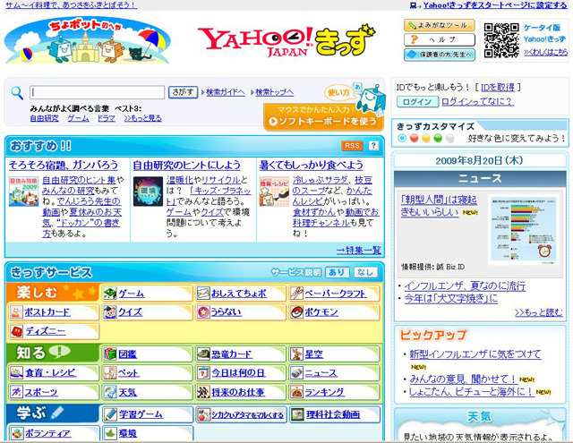Click the food icon beside 食育・レシピ
573x443 pixels.
click(16, 372)
